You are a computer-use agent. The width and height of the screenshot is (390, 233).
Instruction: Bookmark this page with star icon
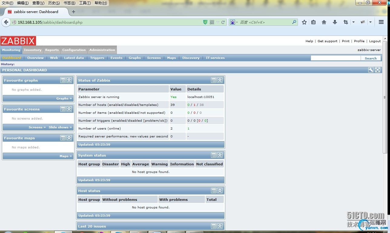tap(304, 22)
